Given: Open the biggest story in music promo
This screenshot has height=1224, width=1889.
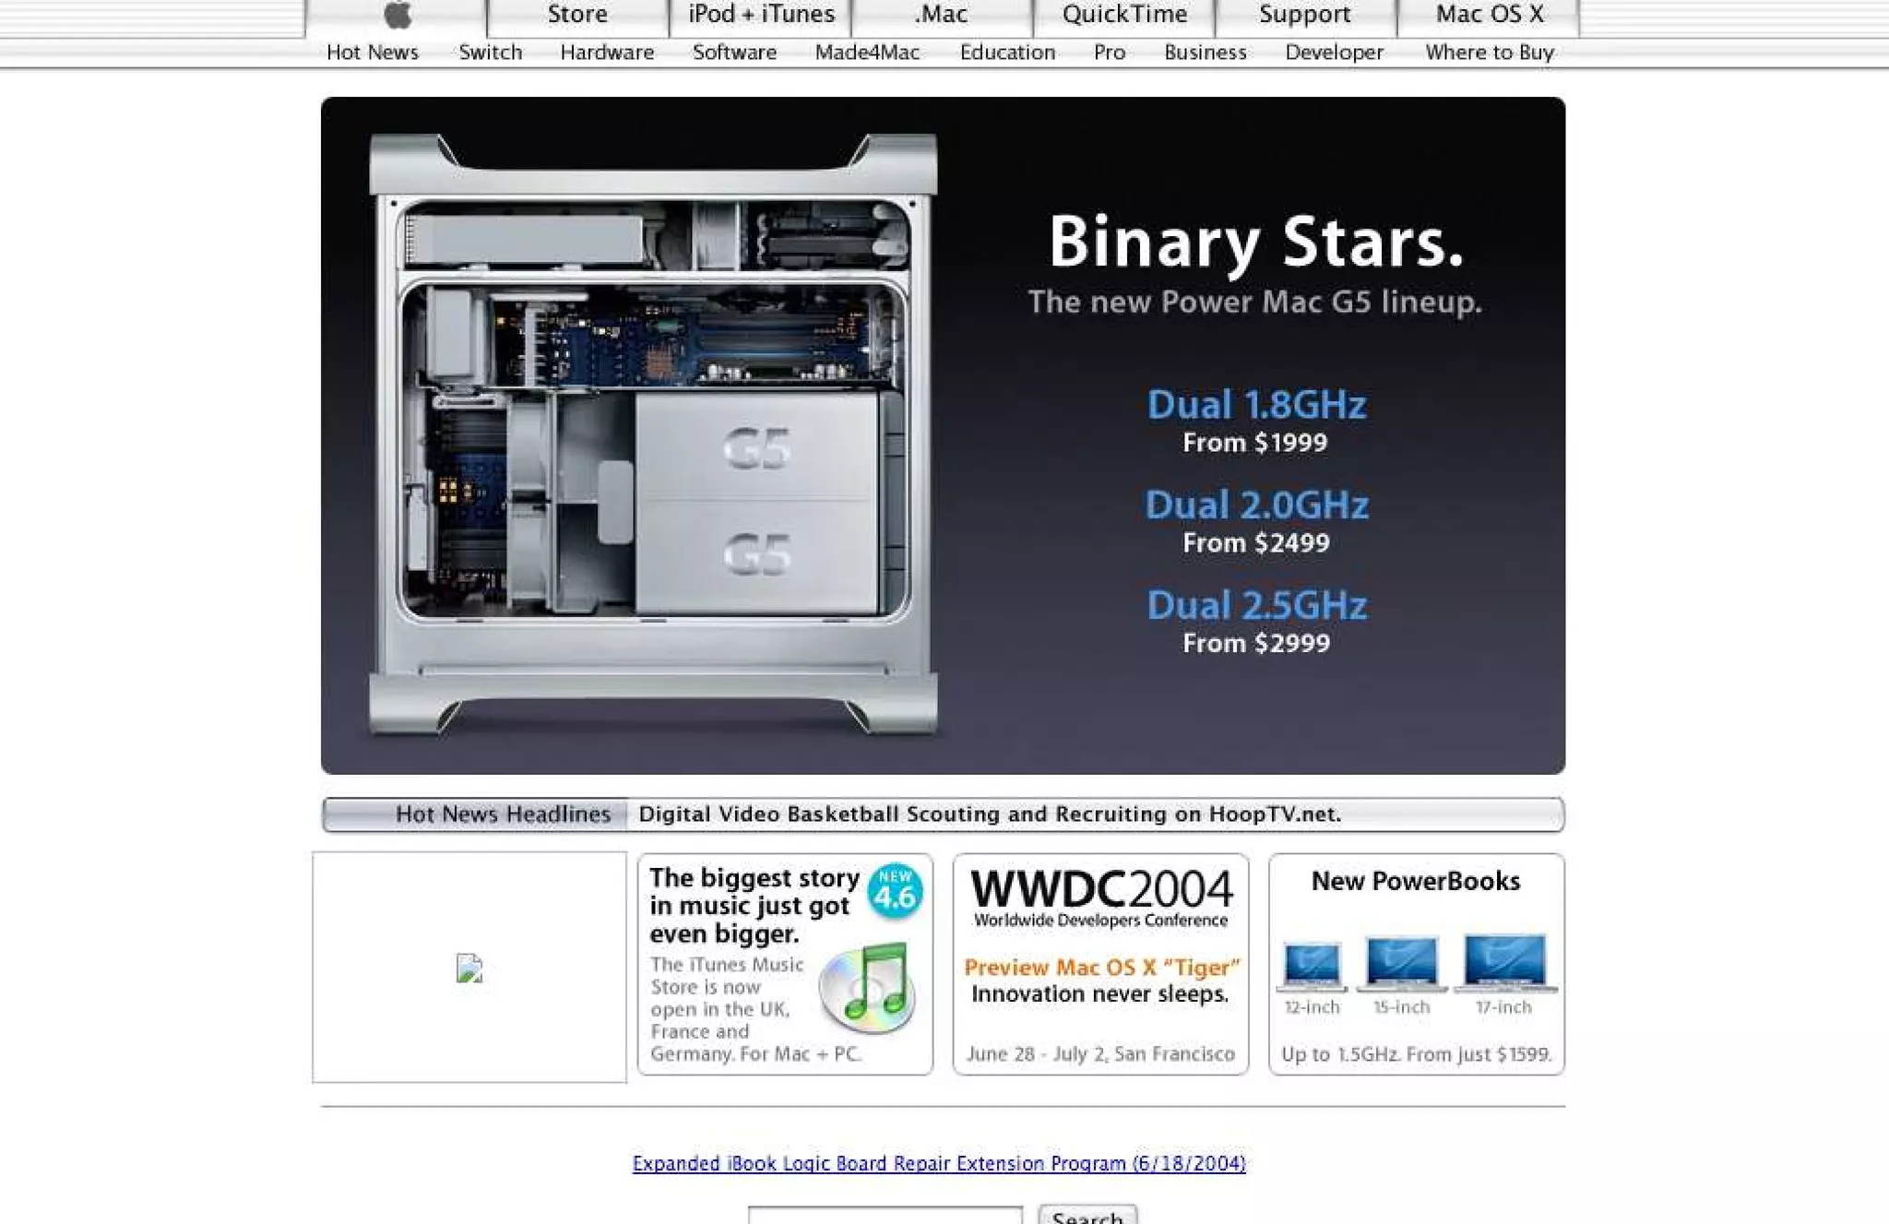Looking at the screenshot, I should (785, 964).
